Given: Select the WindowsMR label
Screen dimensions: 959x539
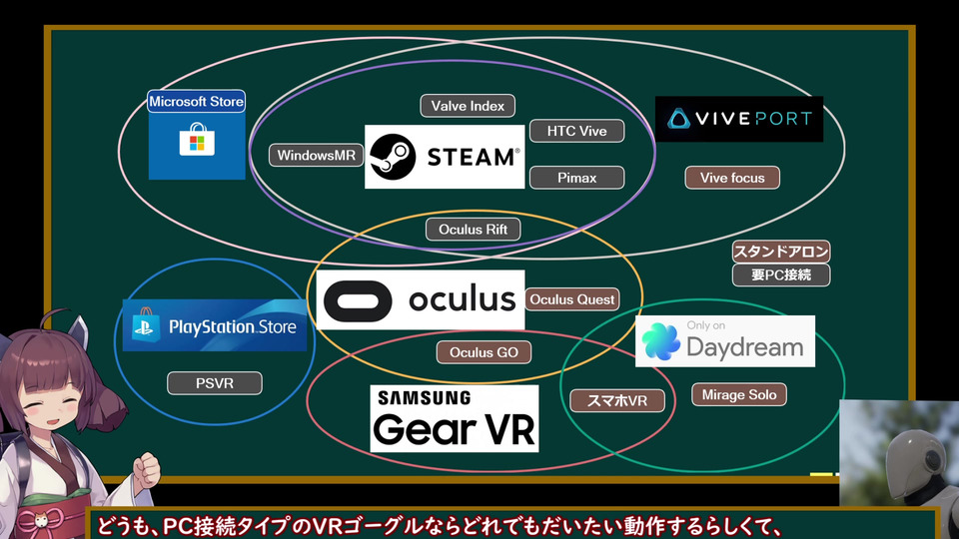Looking at the screenshot, I should point(317,156).
